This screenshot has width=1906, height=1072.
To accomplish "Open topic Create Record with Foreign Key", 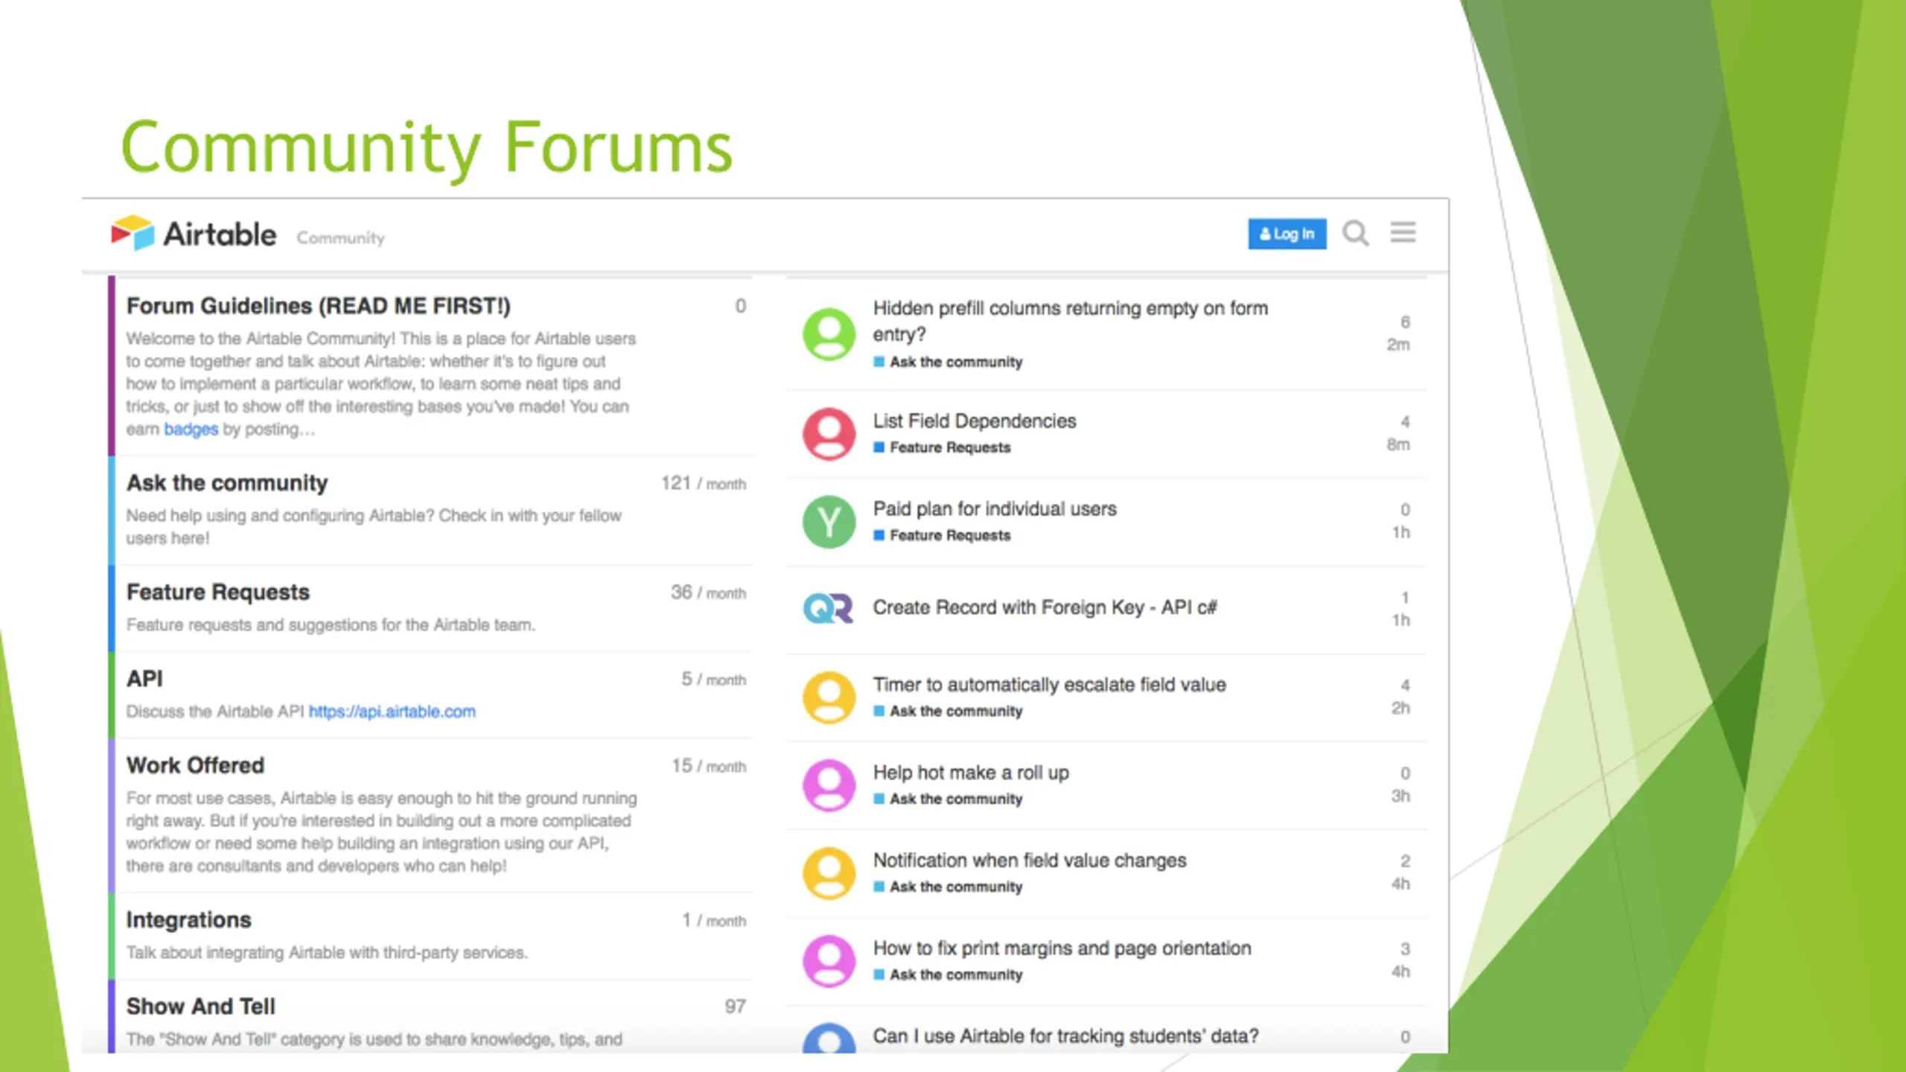I will tap(1045, 608).
